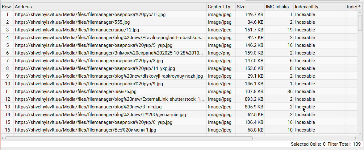Viewport: 364px width, 150px height.
Task: Click the Content Type column header
Action: [221, 7]
